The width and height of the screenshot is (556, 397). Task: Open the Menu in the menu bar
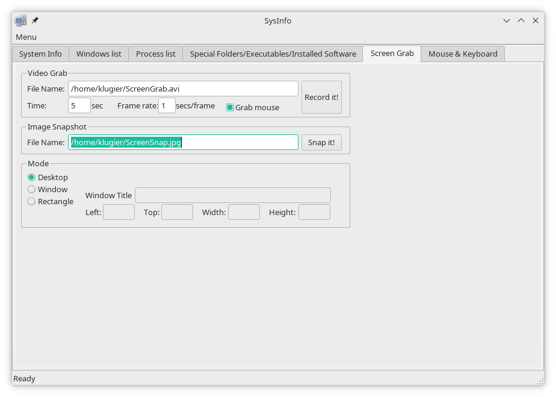[x=26, y=37]
